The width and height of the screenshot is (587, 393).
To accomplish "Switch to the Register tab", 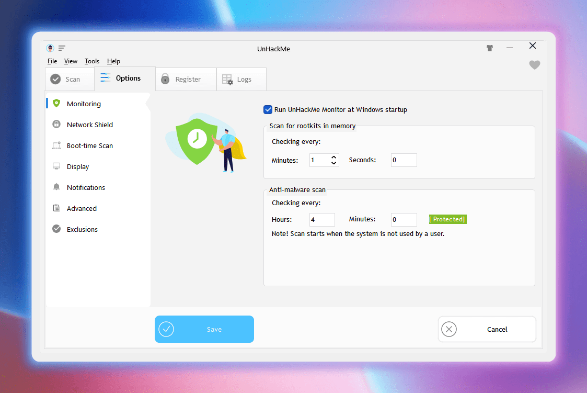I will [186, 79].
